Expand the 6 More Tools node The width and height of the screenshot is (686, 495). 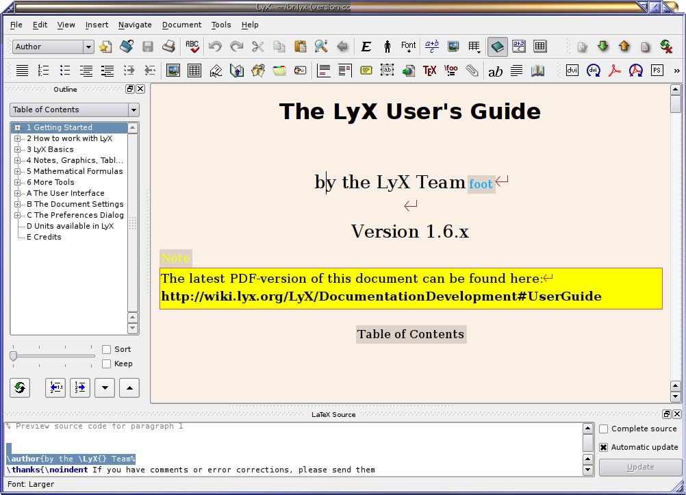(18, 183)
